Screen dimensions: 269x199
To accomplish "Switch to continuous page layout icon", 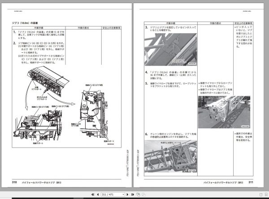I will 266,195.
